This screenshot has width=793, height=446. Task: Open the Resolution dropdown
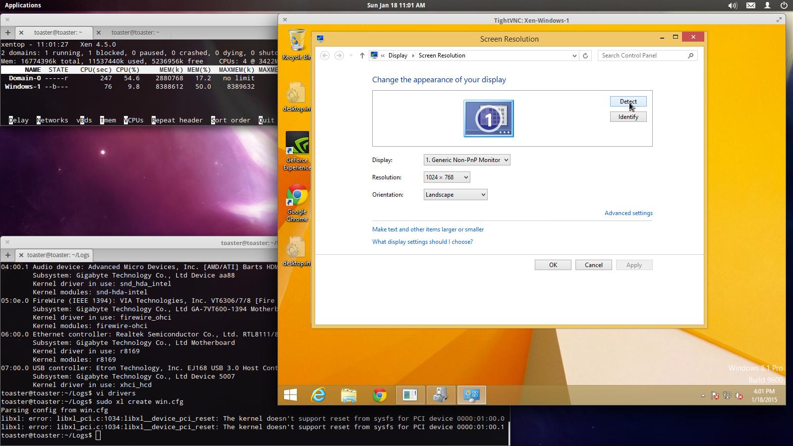(447, 177)
